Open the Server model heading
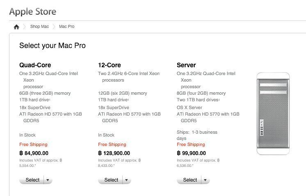 (186, 65)
